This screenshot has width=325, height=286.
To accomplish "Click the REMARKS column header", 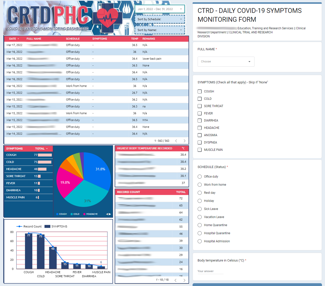I will click(149, 39).
